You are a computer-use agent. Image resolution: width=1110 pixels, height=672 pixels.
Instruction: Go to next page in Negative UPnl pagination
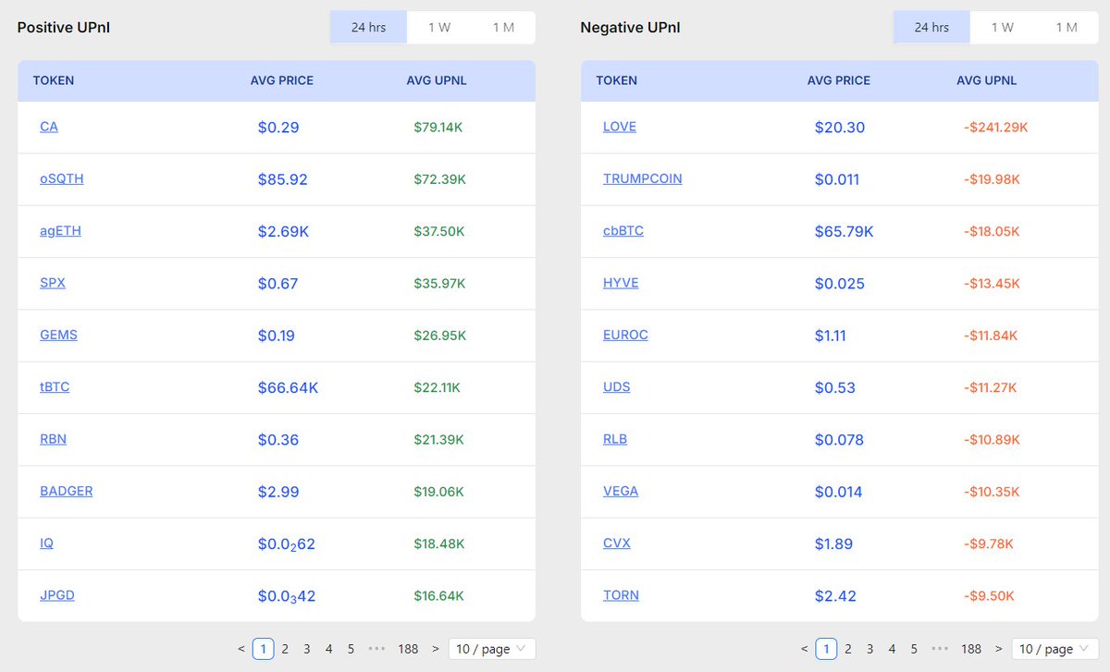(998, 649)
